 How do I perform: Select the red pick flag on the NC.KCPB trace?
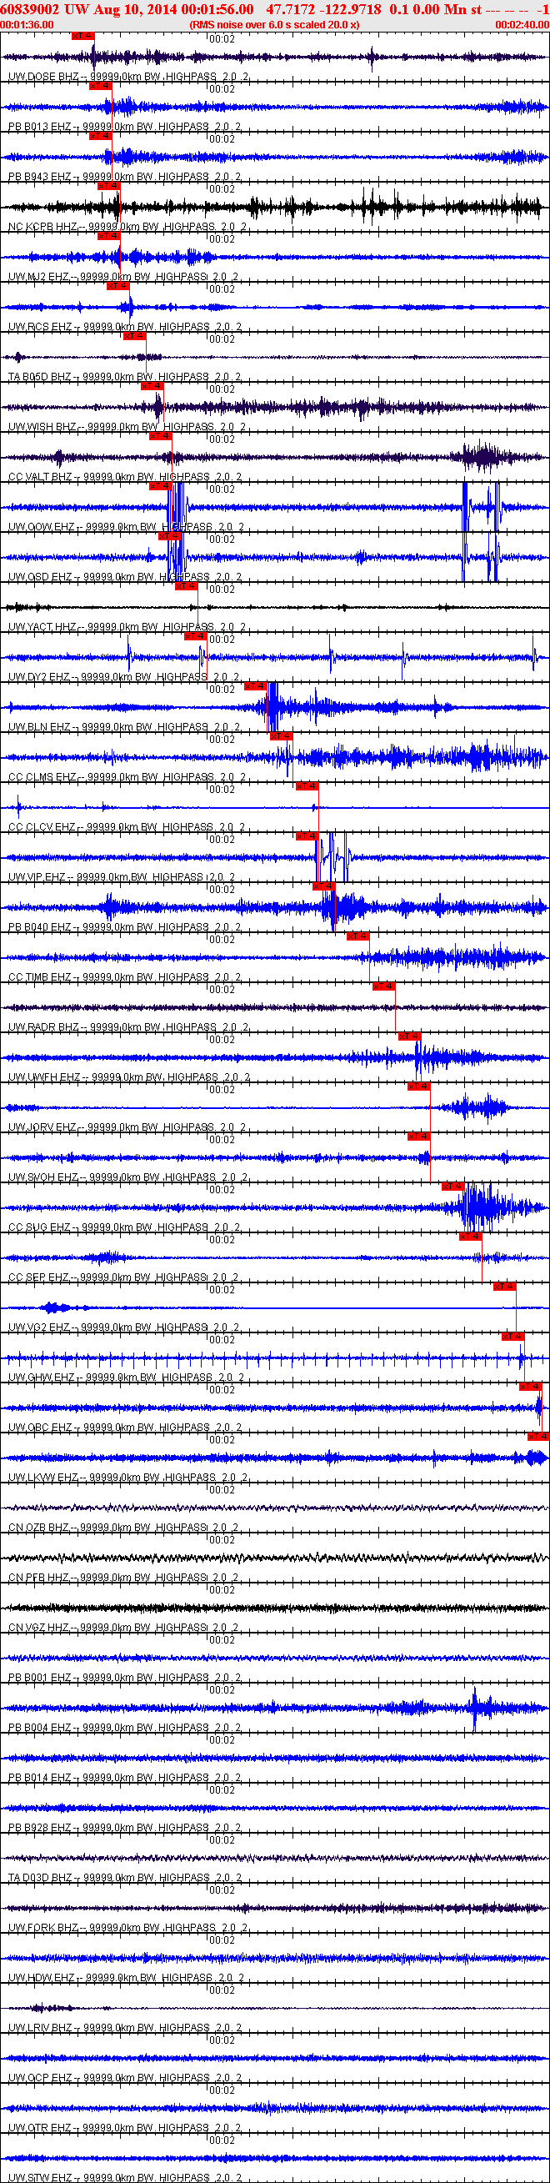[108, 186]
